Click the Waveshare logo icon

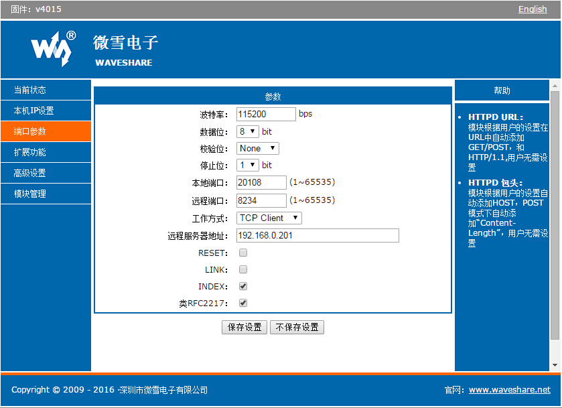pyautogui.click(x=52, y=49)
